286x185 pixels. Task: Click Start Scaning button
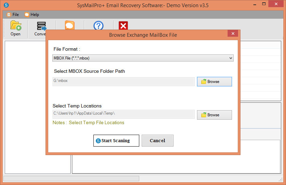[116, 141]
